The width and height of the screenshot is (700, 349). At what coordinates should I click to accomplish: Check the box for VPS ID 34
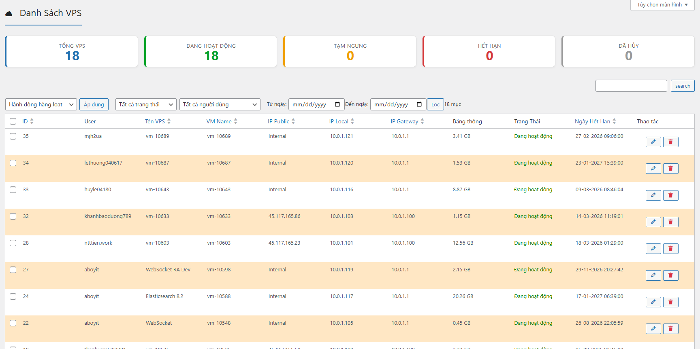click(x=13, y=163)
